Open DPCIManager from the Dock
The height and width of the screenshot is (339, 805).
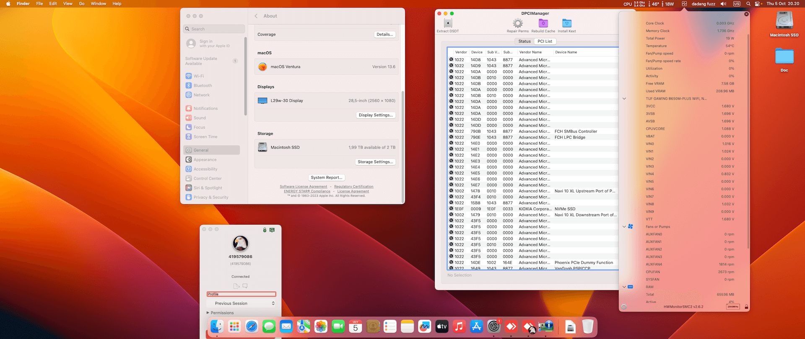545,326
